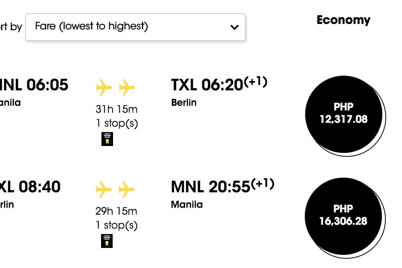This screenshot has height=268, width=402.
Task: Click the TXL 08:40 departure time
Action: 30,187
